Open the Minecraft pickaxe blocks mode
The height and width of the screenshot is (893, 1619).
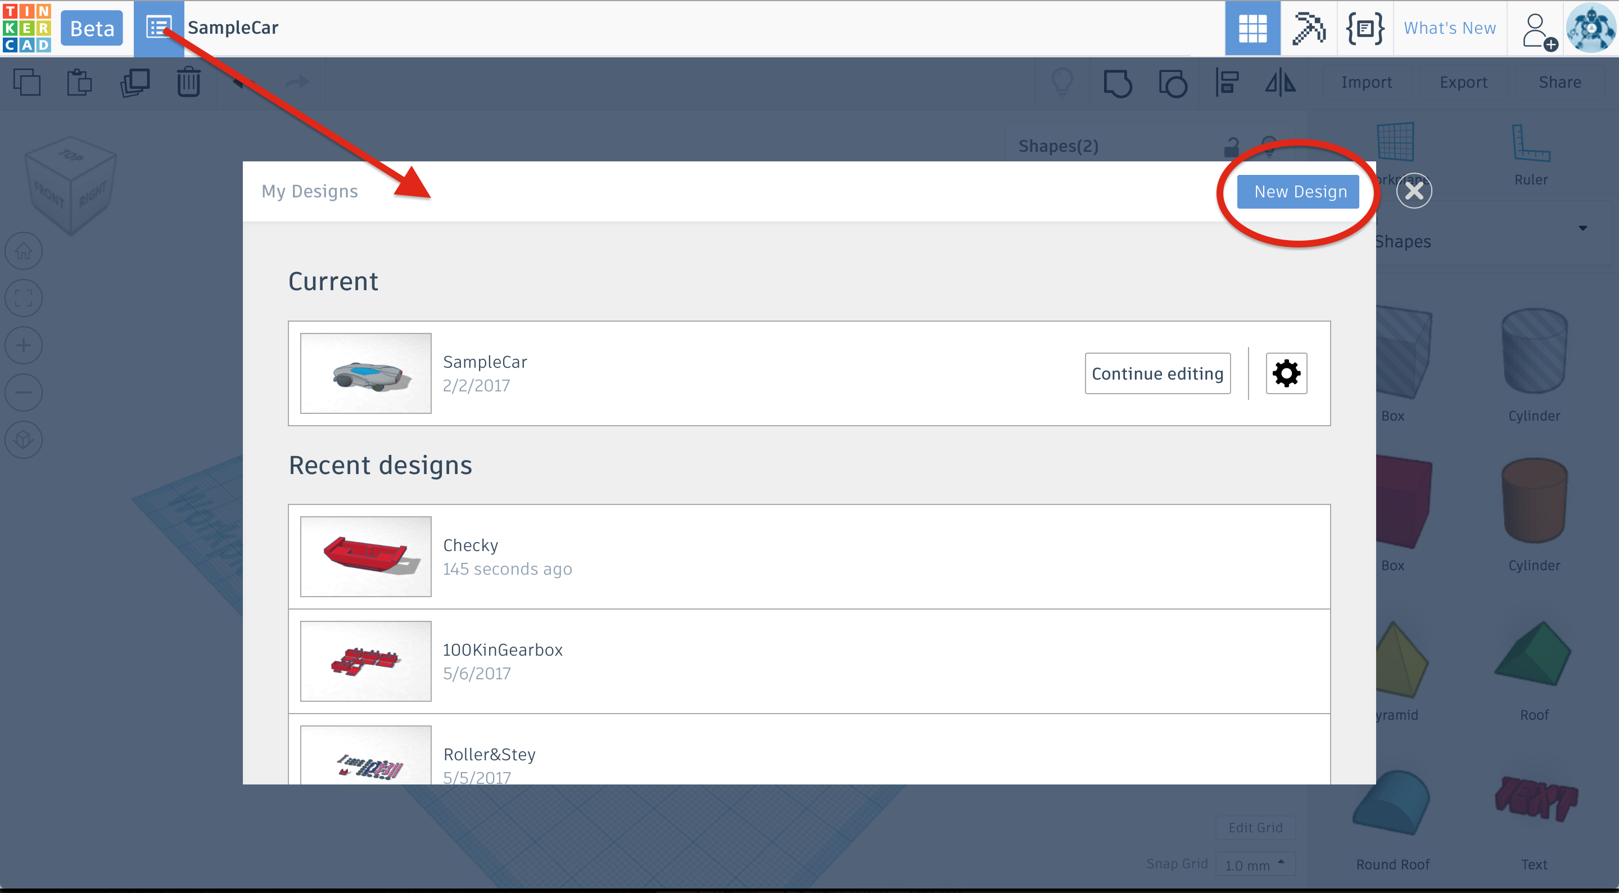[1309, 28]
